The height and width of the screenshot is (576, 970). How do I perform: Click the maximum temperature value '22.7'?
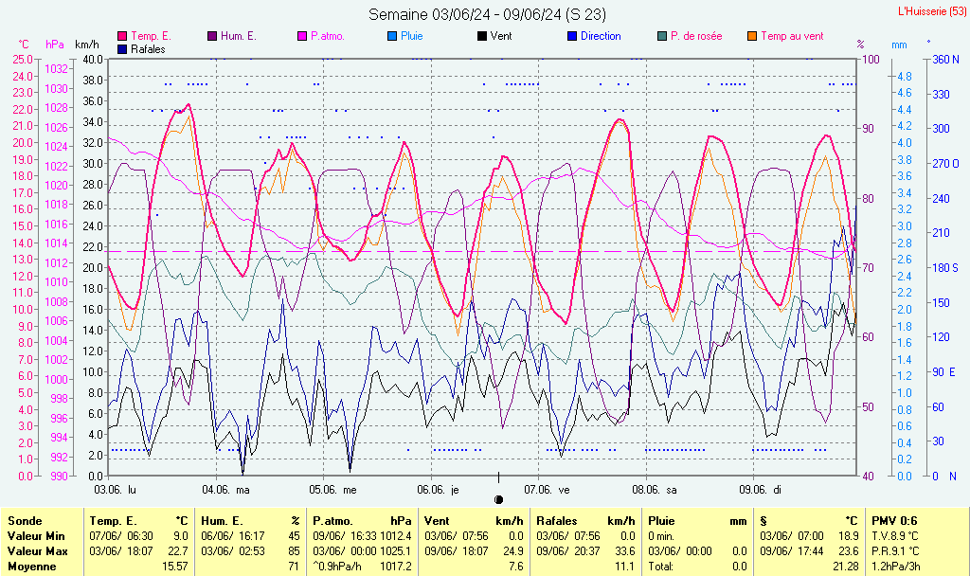[x=177, y=551]
